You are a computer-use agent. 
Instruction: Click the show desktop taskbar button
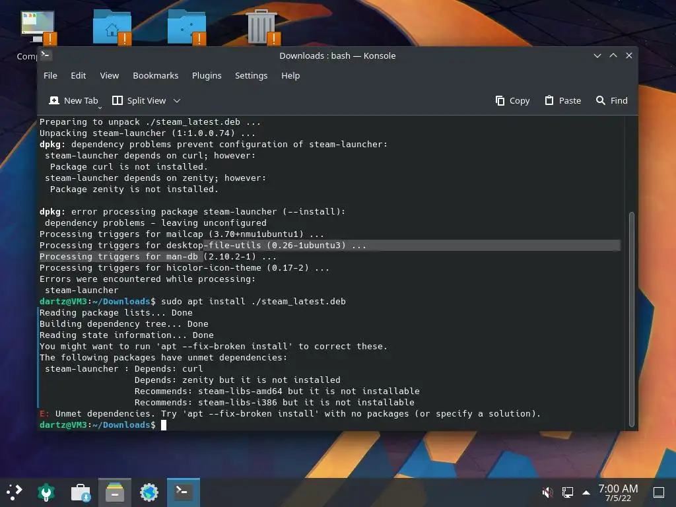tap(659, 492)
